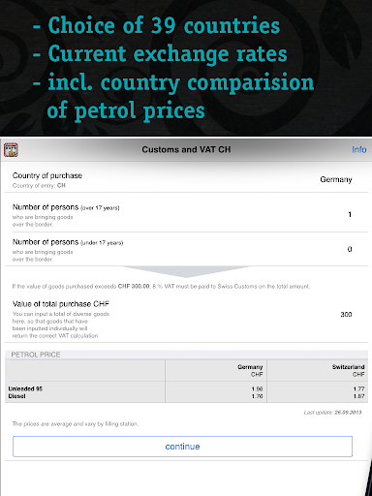Click the Switzerland CHF column header
372x496 pixels.
(x=348, y=371)
